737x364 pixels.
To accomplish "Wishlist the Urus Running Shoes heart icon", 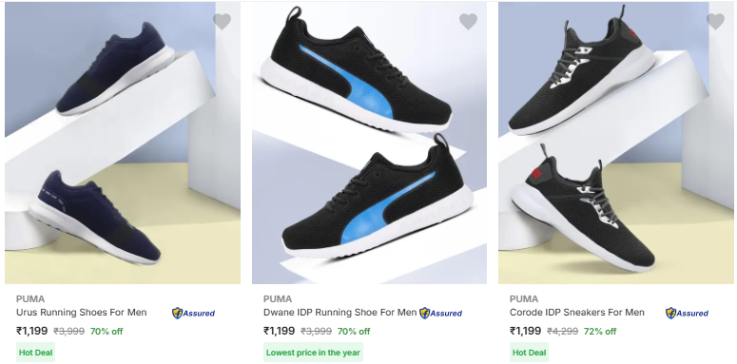I will [x=222, y=21].
